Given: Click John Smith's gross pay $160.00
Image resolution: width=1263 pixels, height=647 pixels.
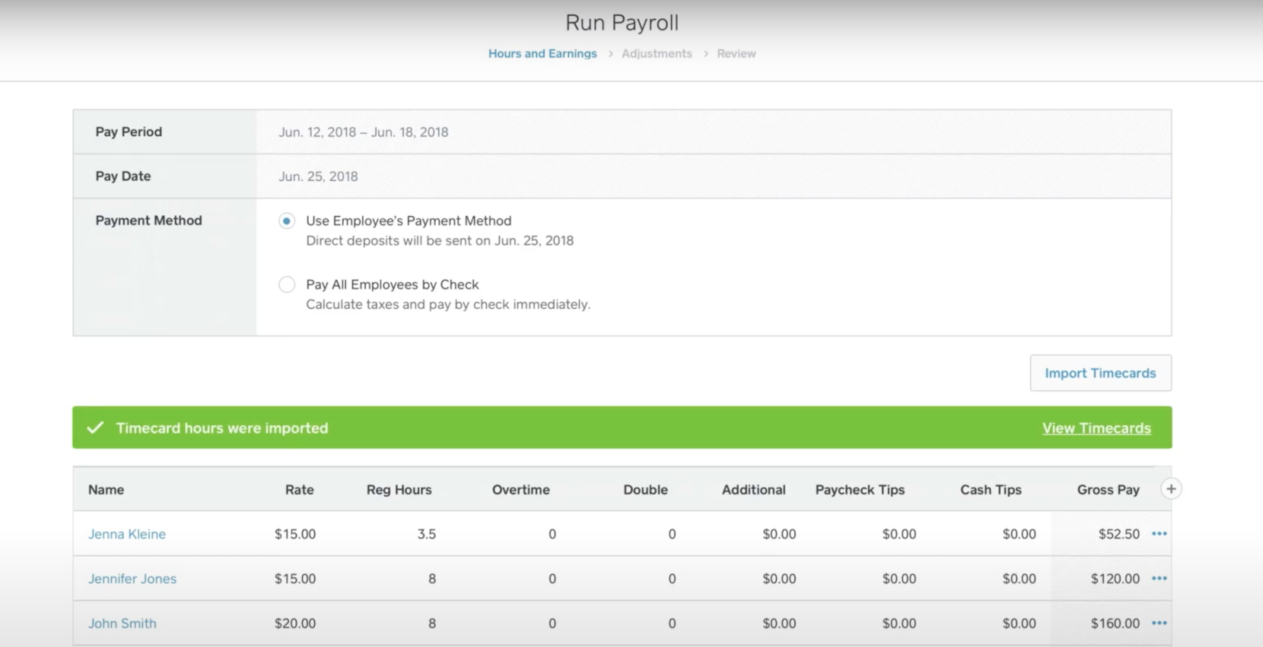Looking at the screenshot, I should [x=1116, y=623].
